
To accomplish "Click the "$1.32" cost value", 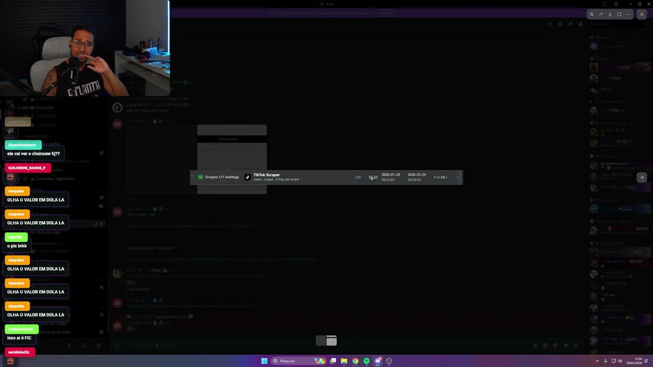I will coord(373,177).
